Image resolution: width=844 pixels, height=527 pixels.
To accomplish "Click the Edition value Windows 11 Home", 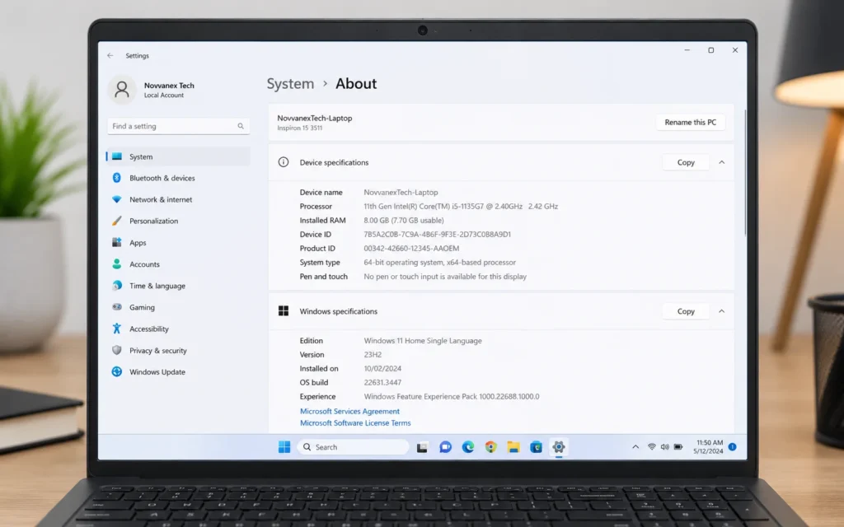I will pyautogui.click(x=423, y=340).
